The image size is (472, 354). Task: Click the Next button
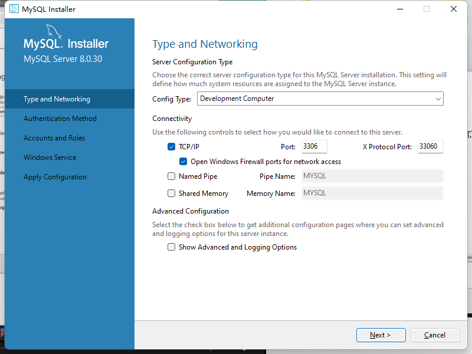(381, 335)
